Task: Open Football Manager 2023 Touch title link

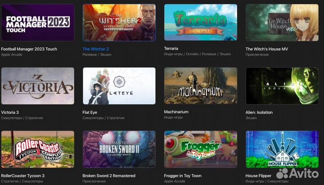Action: (29, 49)
